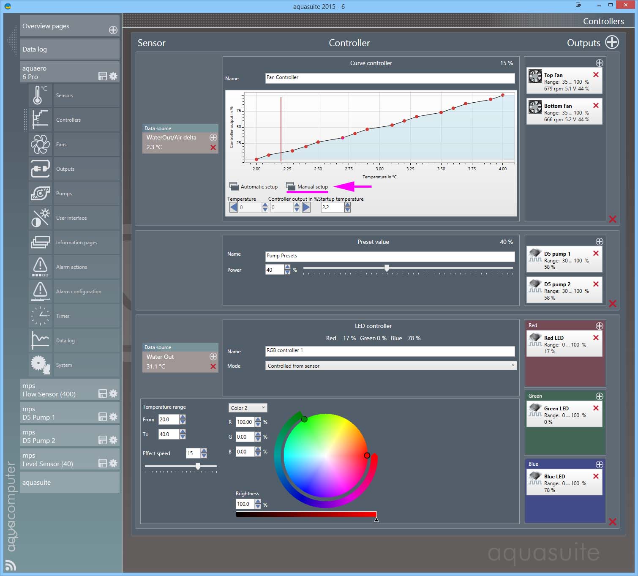This screenshot has width=638, height=576.
Task: Expand the Color 2 dropdown
Action: (x=248, y=408)
